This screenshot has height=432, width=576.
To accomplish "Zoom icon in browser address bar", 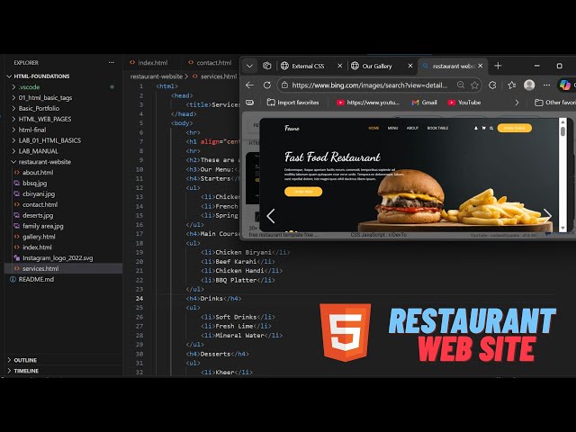I will tap(460, 85).
